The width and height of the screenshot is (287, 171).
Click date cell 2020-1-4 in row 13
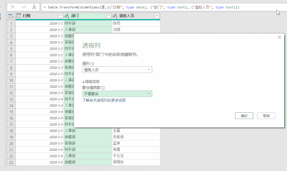(40, 99)
